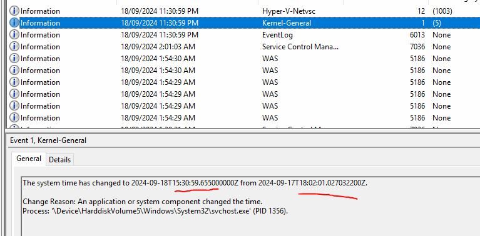Click the system time has changed message
This screenshot has height=236, width=480.
tap(195, 183)
